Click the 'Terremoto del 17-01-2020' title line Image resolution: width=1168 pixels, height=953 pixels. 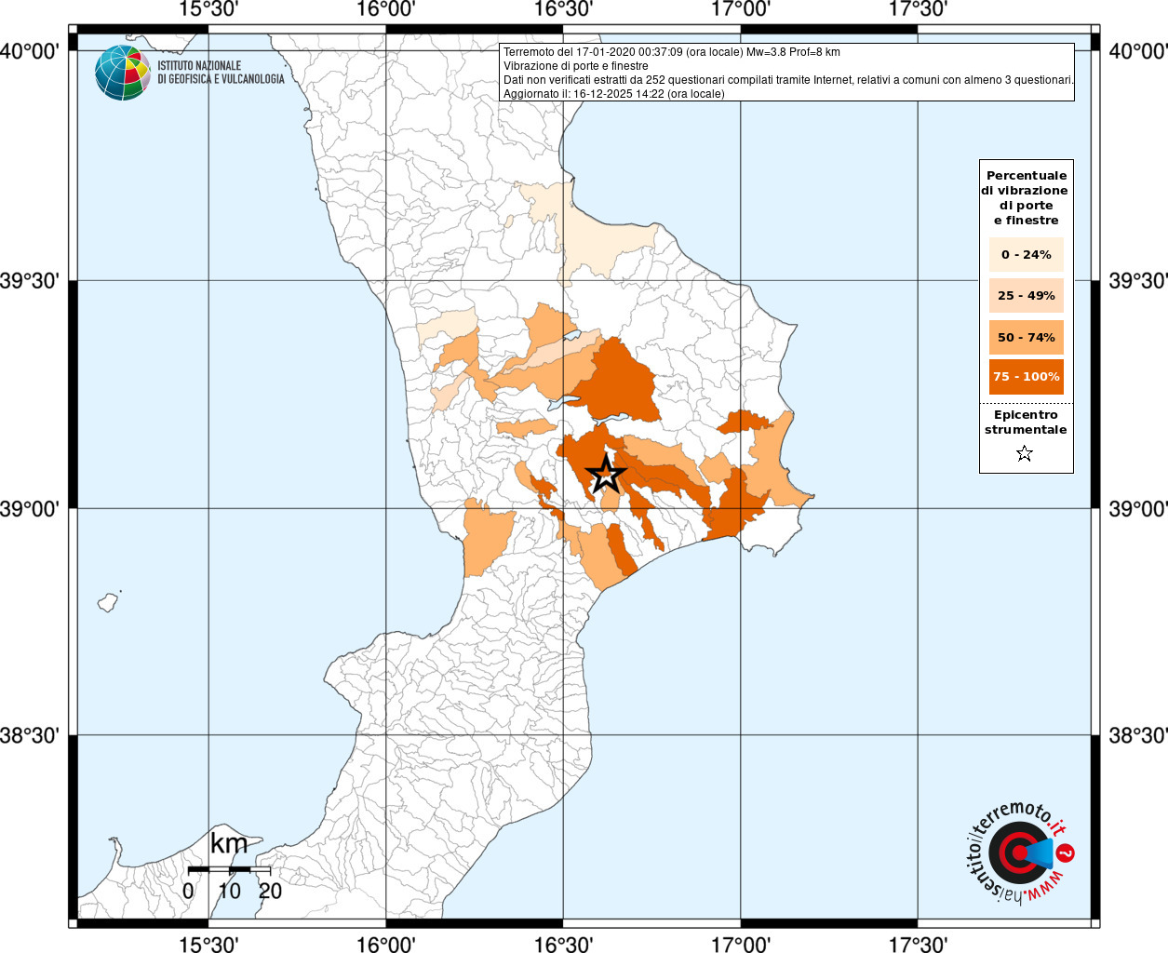click(x=672, y=52)
